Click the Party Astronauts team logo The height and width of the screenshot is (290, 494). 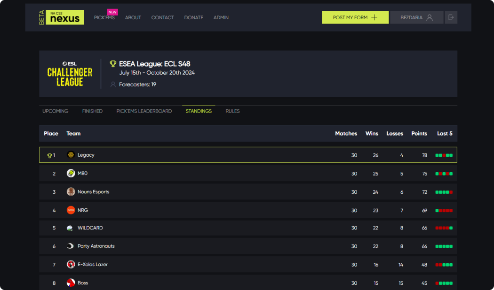click(x=70, y=246)
